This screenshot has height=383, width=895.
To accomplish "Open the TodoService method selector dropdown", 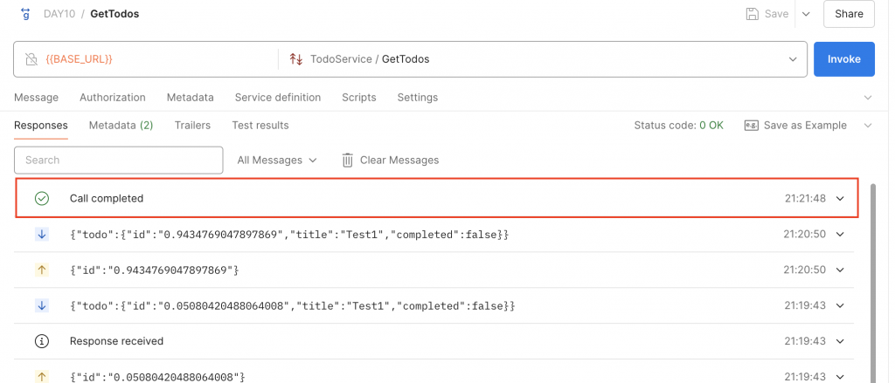I will click(793, 59).
